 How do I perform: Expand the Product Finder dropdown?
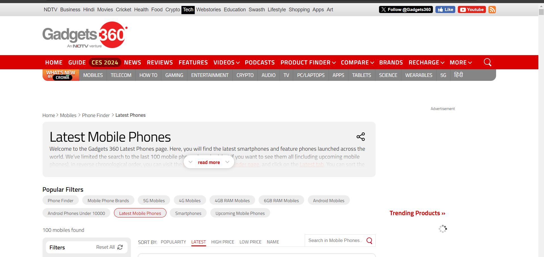coord(308,62)
